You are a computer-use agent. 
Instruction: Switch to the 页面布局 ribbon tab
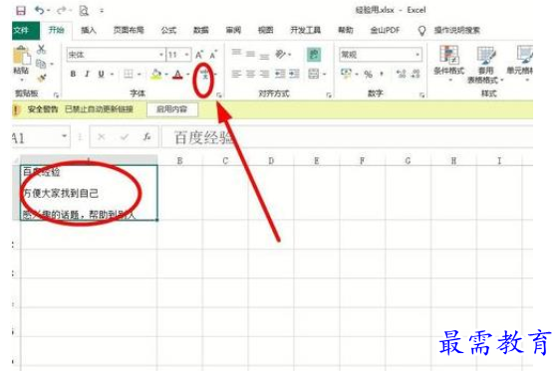pos(129,30)
